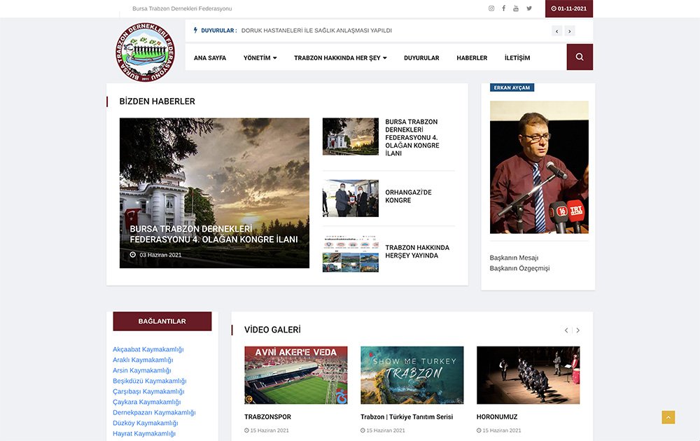The height and width of the screenshot is (441, 700).
Task: Open the Çaykara Kaymakamlığı link
Action: [147, 402]
